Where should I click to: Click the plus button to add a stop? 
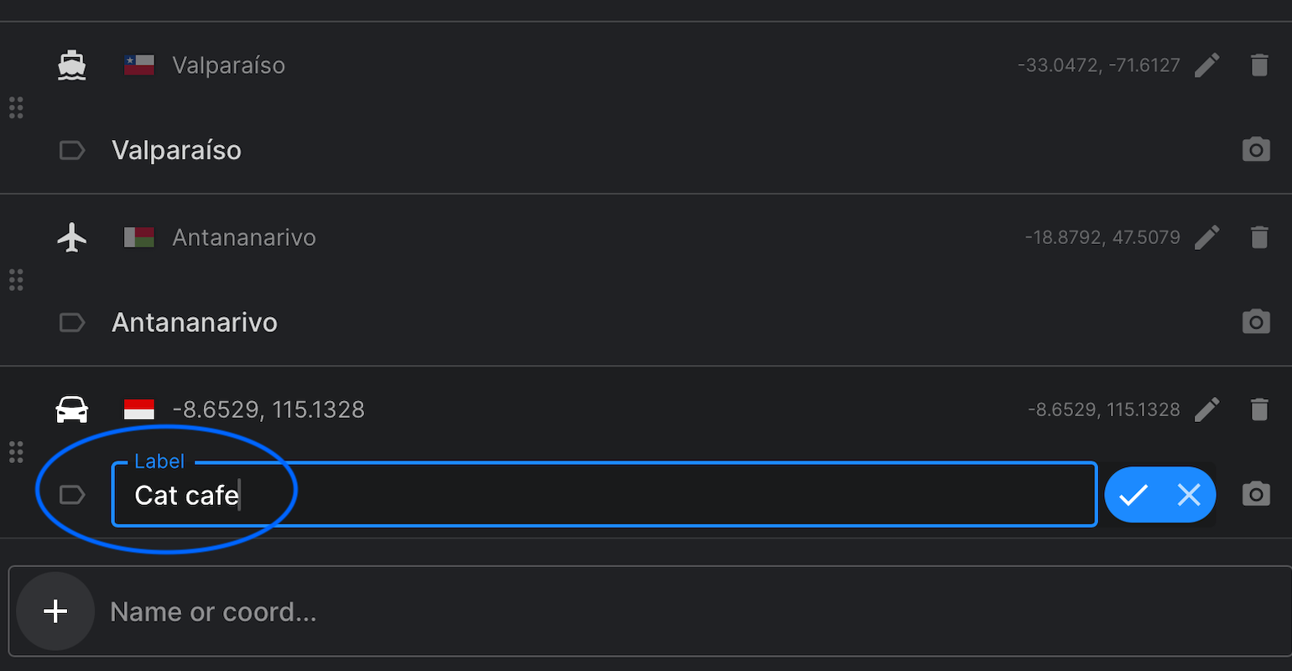coord(55,611)
